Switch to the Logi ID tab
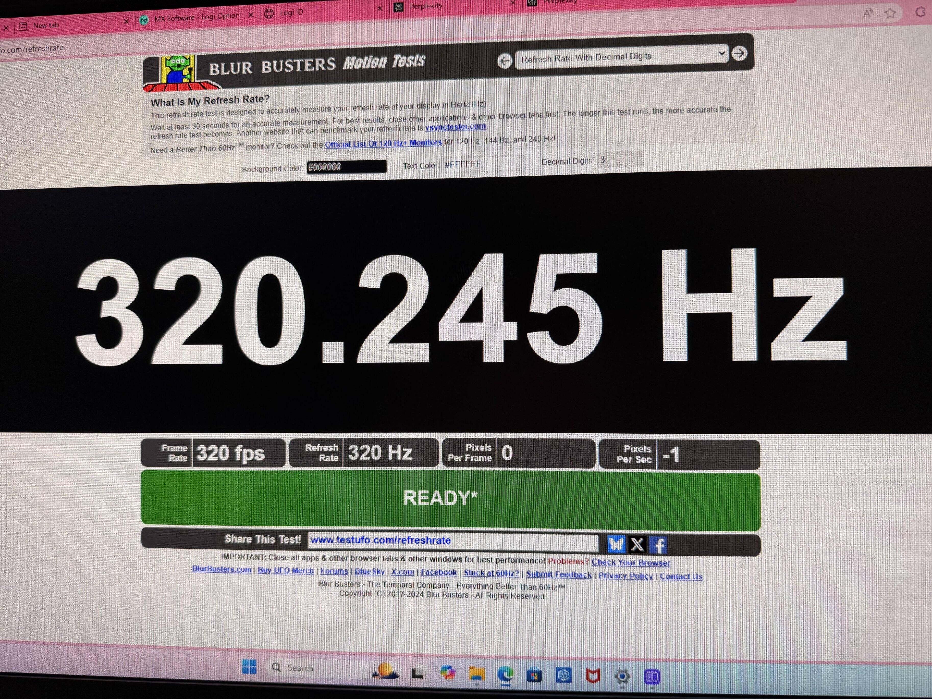 pos(291,13)
